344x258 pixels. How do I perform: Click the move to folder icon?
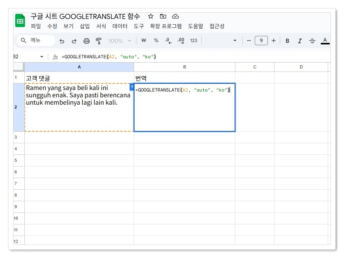163,16
